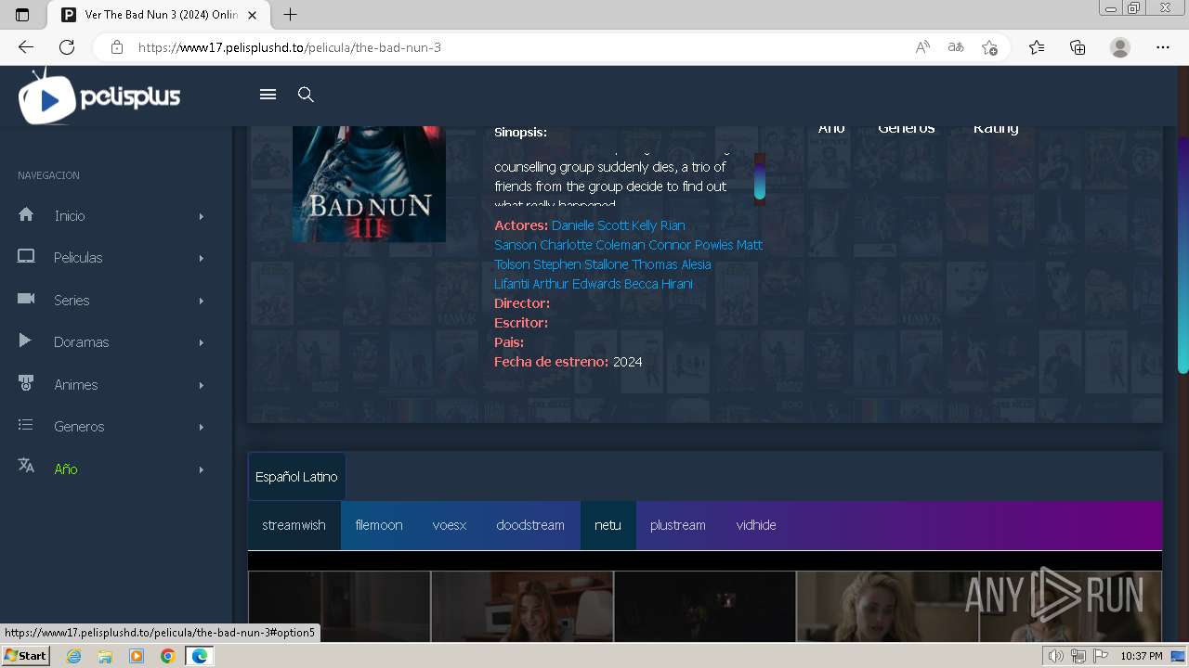1189x668 pixels.
Task: Switch to the netu server
Action: [608, 525]
